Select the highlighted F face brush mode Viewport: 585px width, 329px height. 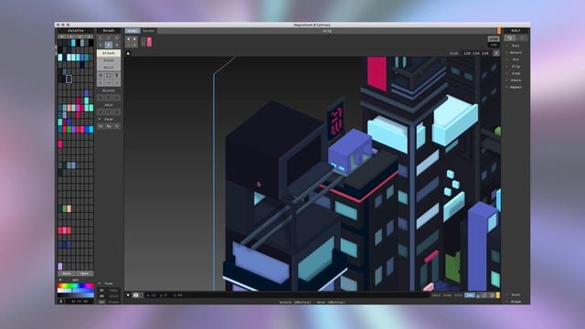coord(109,45)
